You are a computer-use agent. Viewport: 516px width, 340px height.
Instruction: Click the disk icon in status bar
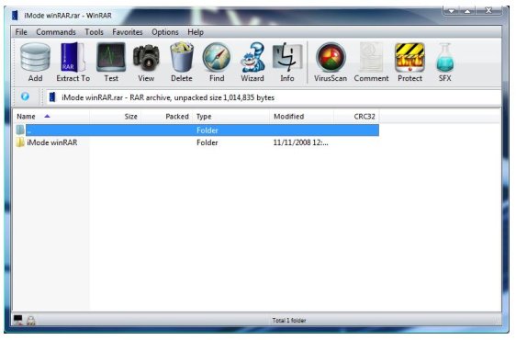point(17,320)
